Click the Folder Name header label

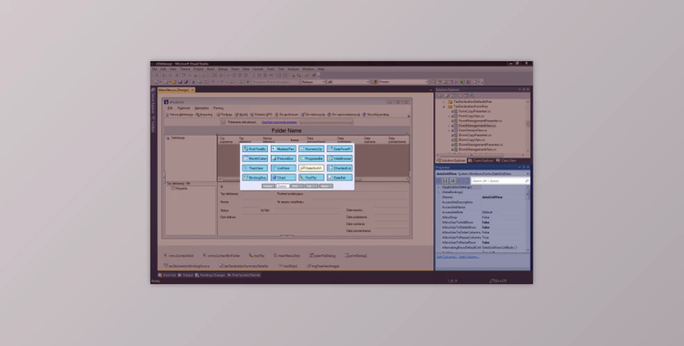tap(286, 131)
